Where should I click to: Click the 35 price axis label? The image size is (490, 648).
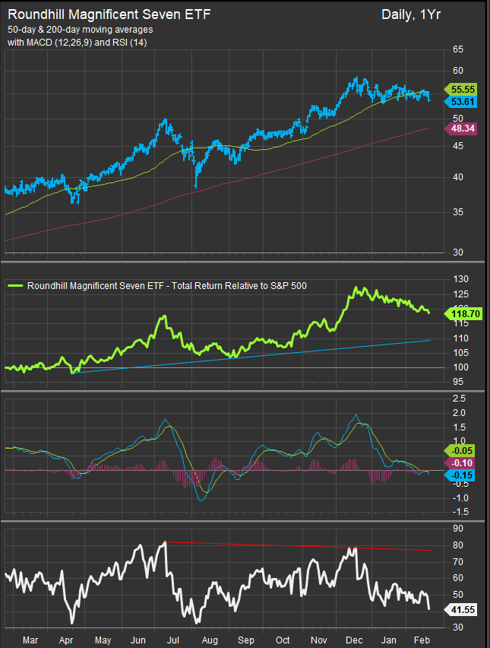click(458, 212)
